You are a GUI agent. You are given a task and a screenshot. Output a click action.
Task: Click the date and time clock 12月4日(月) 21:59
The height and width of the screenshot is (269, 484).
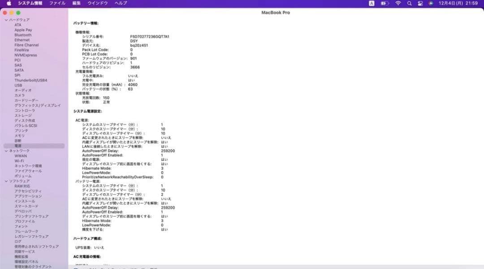tap(458, 3)
